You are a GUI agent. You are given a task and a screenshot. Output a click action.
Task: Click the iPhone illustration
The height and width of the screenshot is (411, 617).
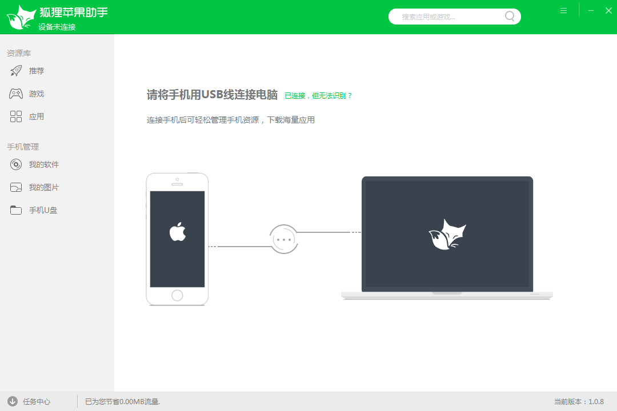177,239
